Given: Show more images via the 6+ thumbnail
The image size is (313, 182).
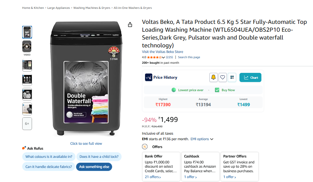Looking at the screenshot, I should tap(27, 124).
